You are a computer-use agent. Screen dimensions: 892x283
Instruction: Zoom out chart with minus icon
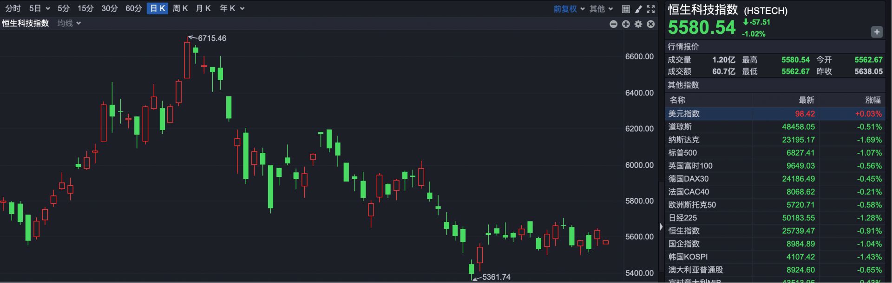pos(613,24)
